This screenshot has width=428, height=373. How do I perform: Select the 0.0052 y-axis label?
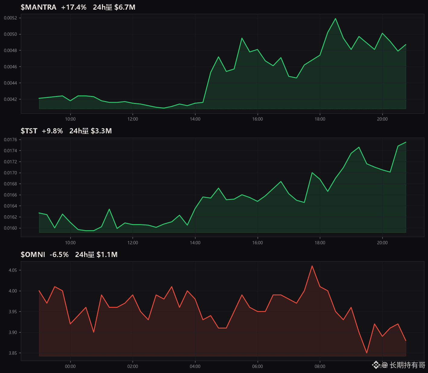(x=11, y=18)
